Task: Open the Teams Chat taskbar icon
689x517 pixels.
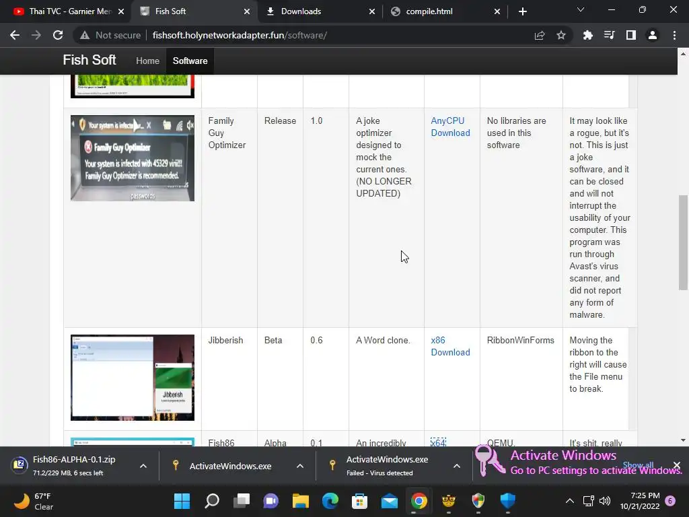Action: point(271,500)
